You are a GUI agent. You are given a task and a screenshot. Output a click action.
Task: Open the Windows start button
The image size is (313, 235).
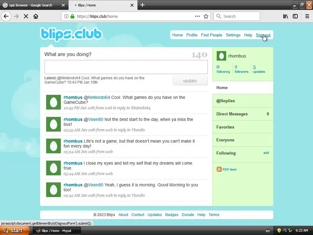(15, 230)
